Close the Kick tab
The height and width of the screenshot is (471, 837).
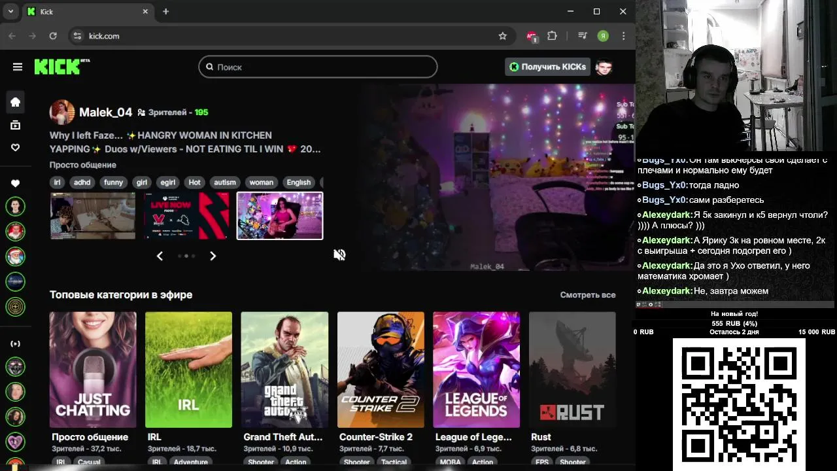146,11
